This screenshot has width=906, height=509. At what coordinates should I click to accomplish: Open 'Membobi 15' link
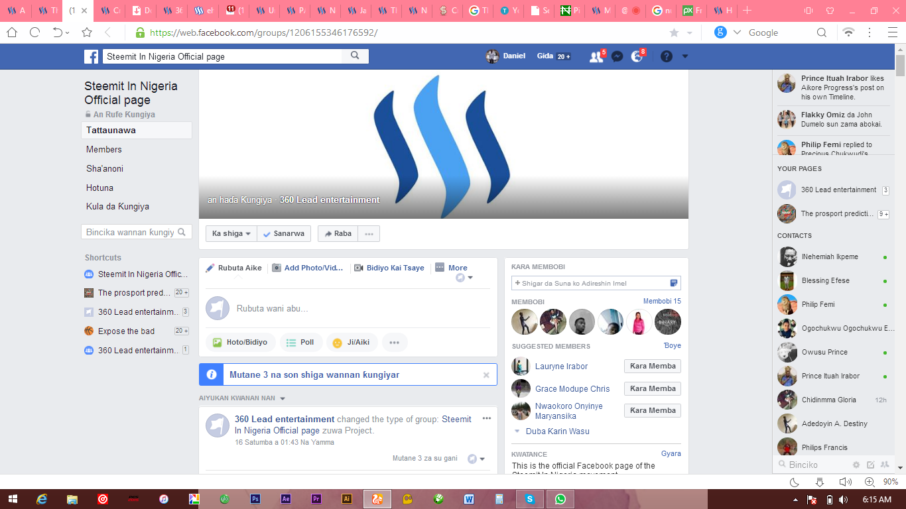pyautogui.click(x=662, y=301)
